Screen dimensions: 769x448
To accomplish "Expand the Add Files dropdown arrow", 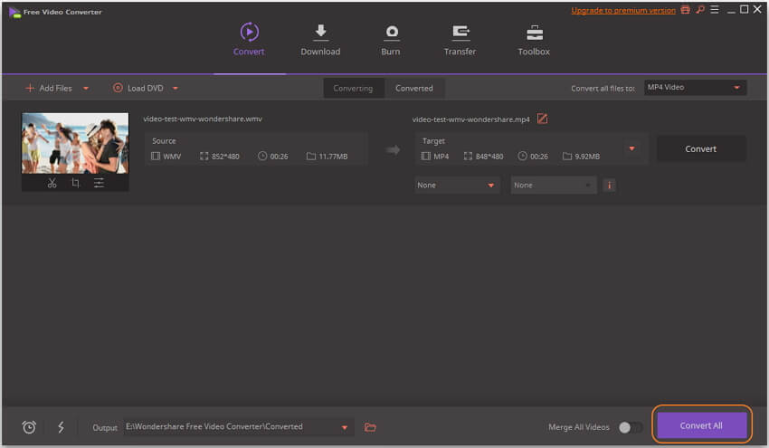I will 86,89.
